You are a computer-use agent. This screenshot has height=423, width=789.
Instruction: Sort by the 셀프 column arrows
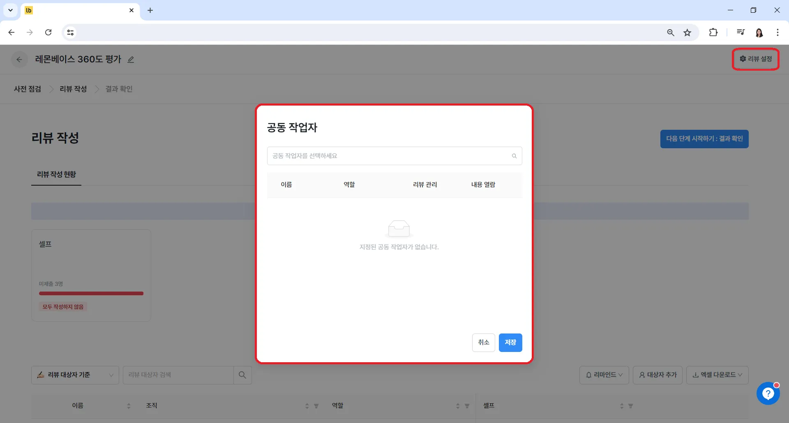click(622, 406)
